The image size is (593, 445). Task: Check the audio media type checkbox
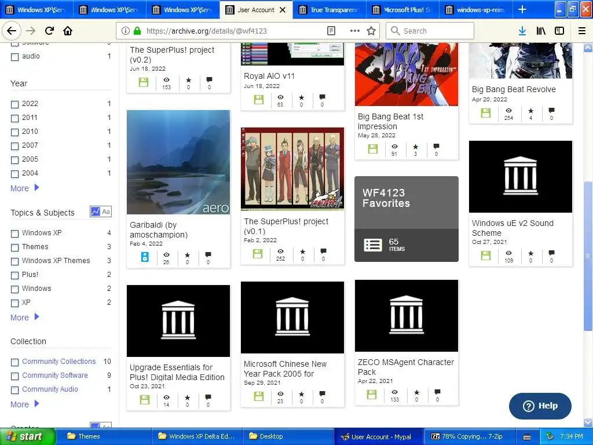click(14, 57)
